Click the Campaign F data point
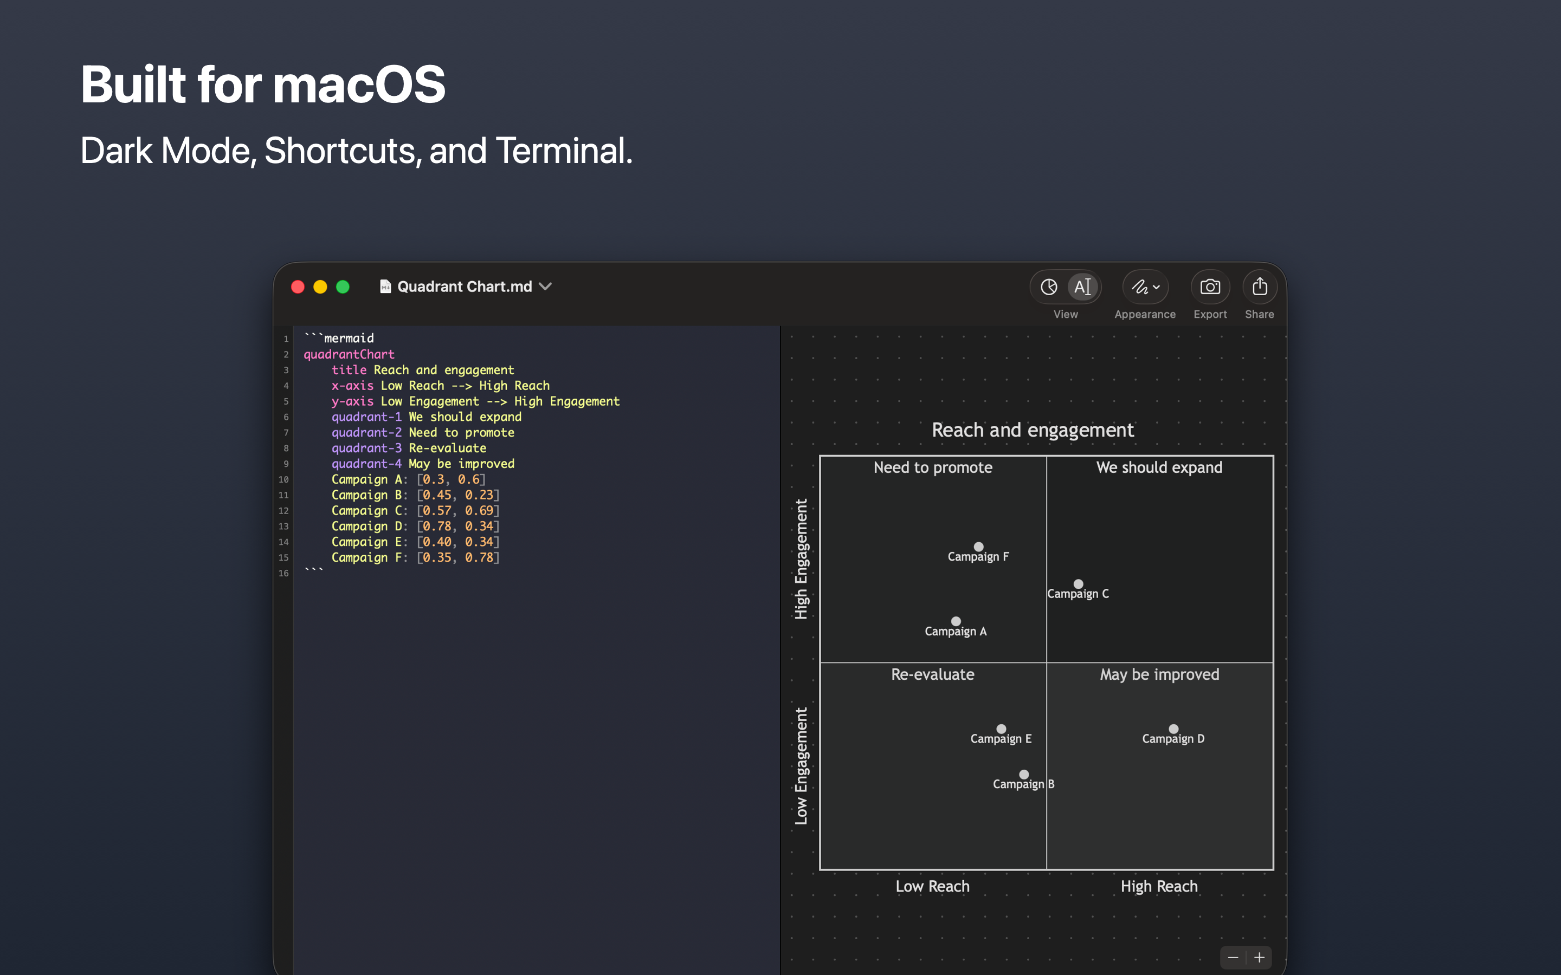The image size is (1561, 975). tap(978, 547)
